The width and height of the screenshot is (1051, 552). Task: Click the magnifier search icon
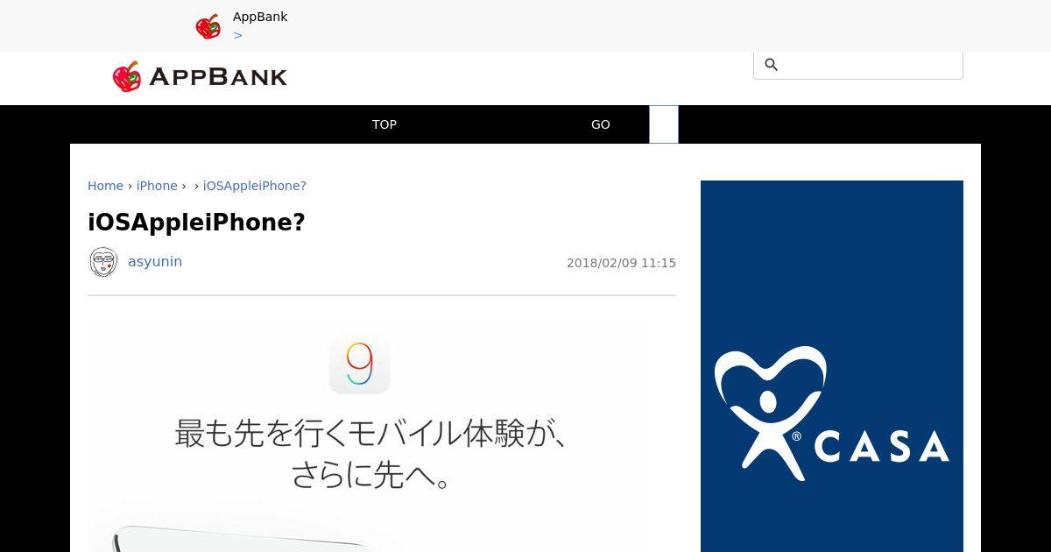click(771, 65)
